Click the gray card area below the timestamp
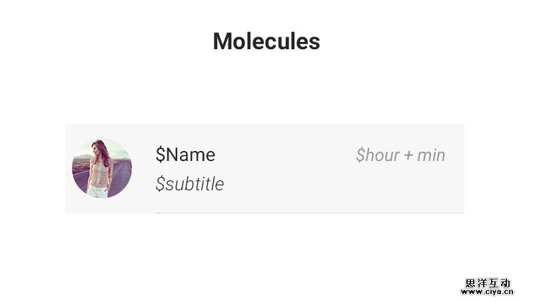 pyautogui.click(x=400, y=190)
